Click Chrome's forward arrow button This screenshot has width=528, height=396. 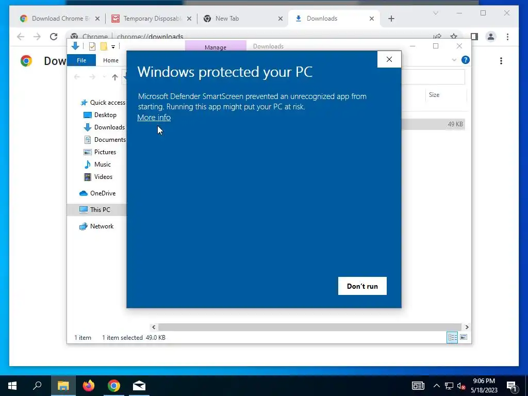[x=37, y=37]
